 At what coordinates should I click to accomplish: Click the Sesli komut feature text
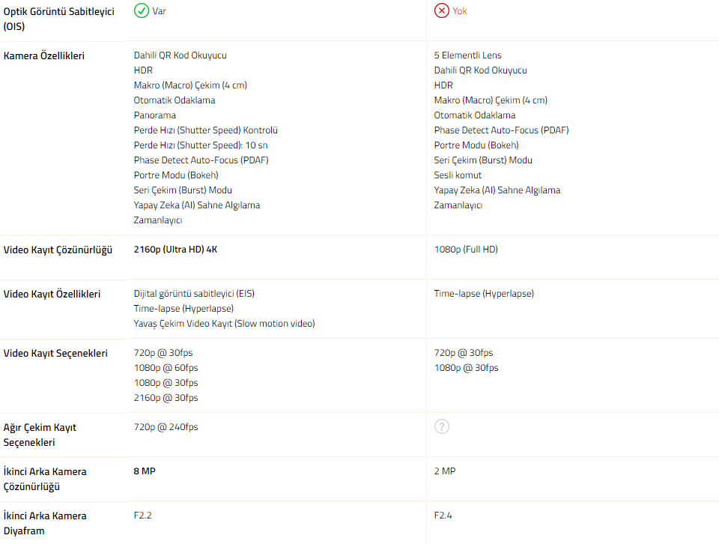tap(458, 175)
